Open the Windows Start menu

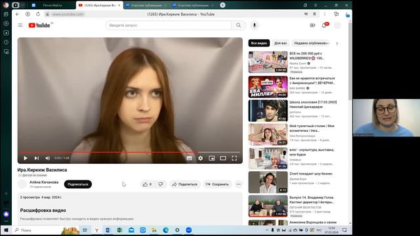pyautogui.click(x=6, y=230)
